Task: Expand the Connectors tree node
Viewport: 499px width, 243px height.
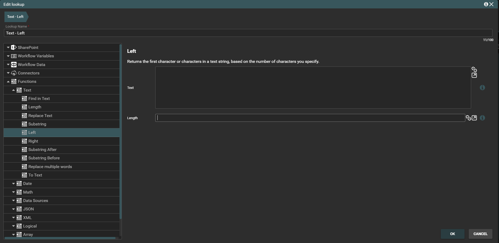Action: [8, 73]
